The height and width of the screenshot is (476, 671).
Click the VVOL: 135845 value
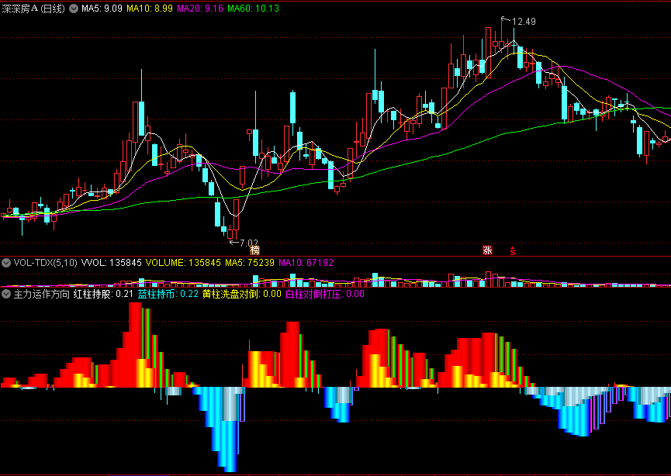111,263
